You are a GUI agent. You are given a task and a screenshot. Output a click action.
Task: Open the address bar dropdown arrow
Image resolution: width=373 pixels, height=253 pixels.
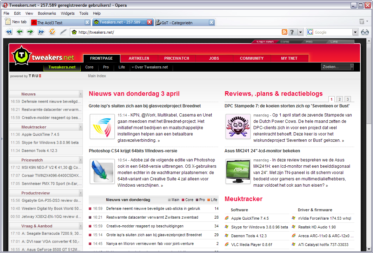click(x=301, y=32)
